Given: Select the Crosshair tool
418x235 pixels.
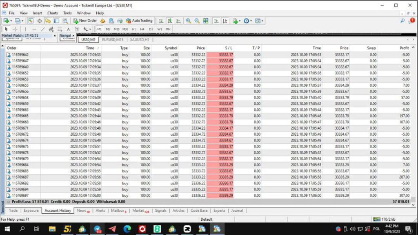Looking at the screenshot, I should (15, 29).
